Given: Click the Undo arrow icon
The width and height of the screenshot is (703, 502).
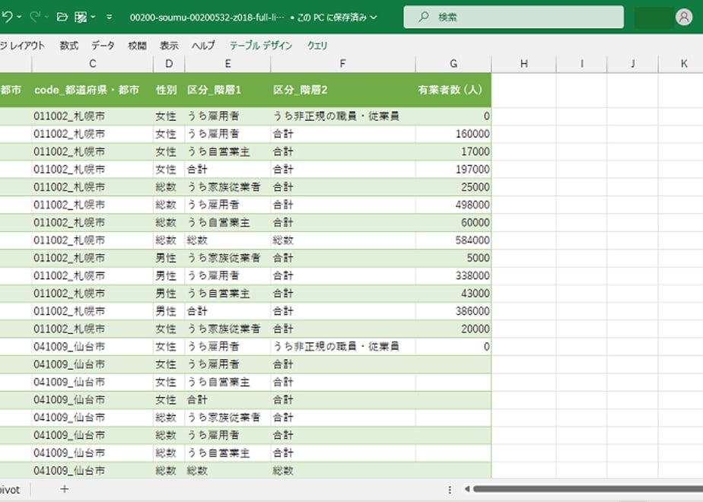Looking at the screenshot, I should (x=7, y=17).
